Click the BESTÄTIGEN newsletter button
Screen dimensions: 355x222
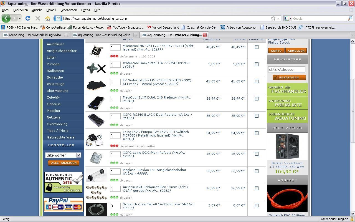click(x=289, y=77)
